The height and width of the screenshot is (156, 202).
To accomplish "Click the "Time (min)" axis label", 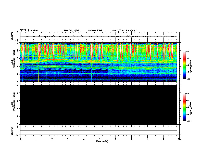I will pos(102,141).
